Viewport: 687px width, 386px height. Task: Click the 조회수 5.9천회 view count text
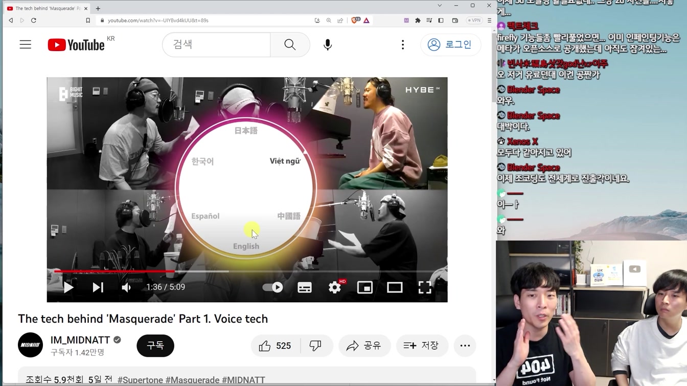[x=54, y=380]
